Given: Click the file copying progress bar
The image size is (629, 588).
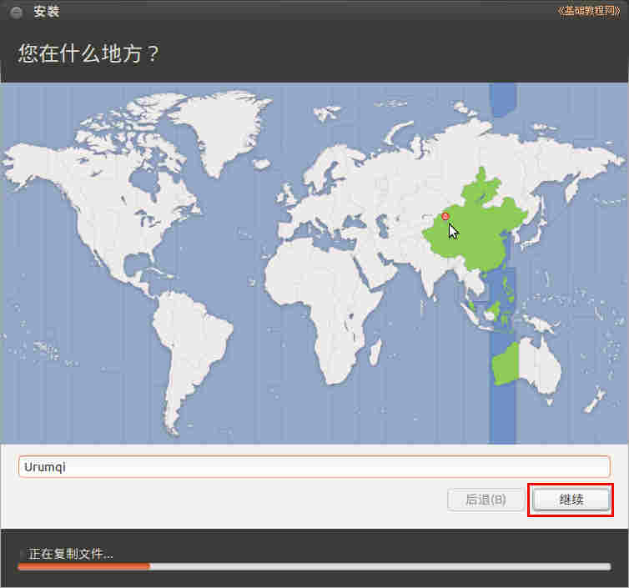Looking at the screenshot, I should 314,566.
